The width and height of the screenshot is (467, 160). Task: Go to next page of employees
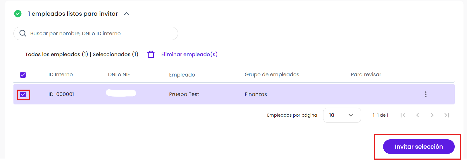point(432,115)
